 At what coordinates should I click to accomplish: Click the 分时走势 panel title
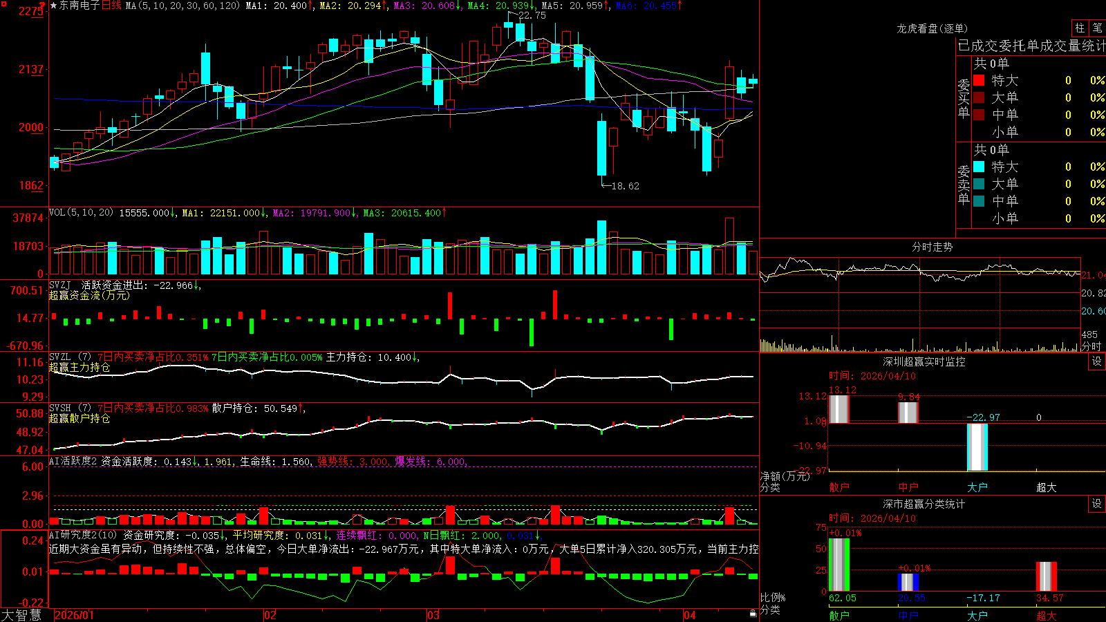(x=932, y=247)
